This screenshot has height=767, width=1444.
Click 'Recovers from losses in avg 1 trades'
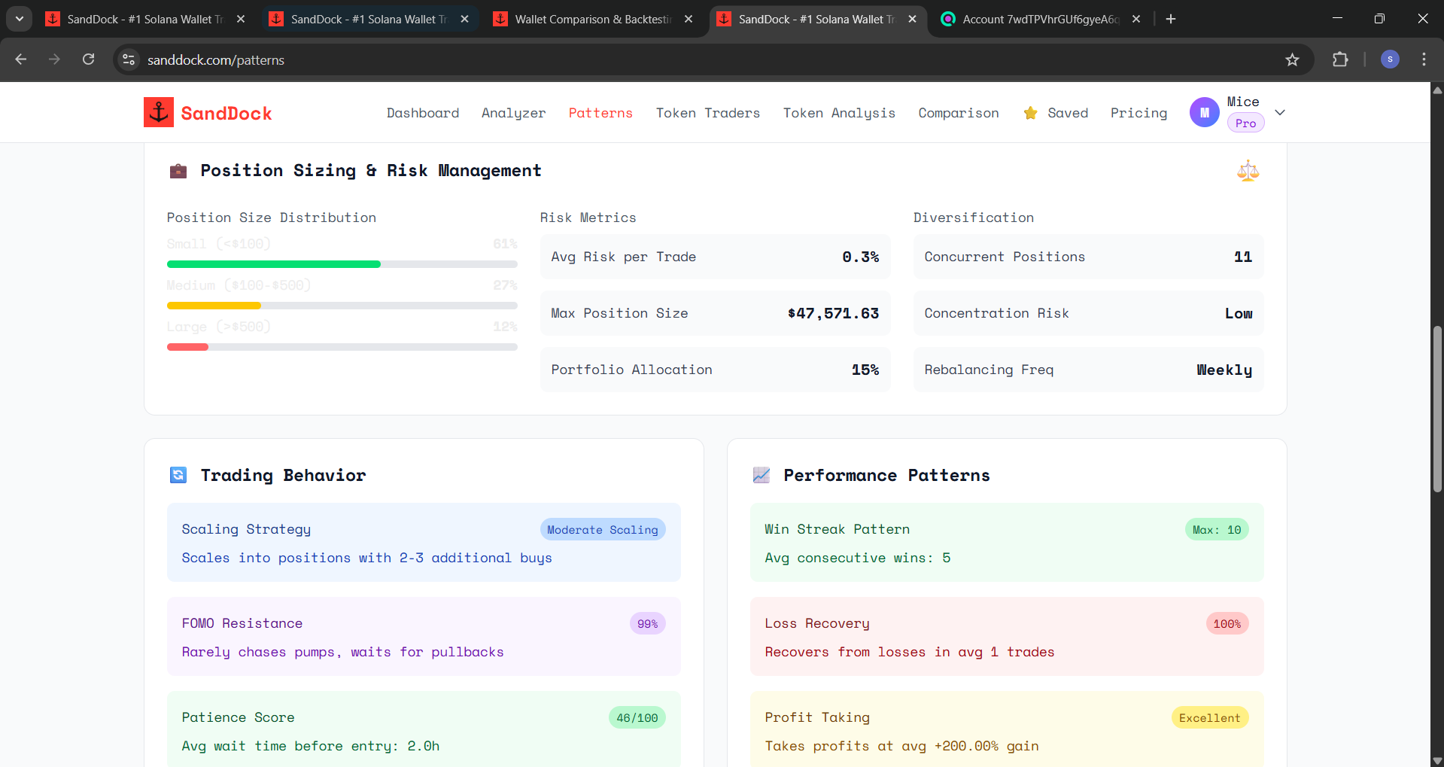909,652
